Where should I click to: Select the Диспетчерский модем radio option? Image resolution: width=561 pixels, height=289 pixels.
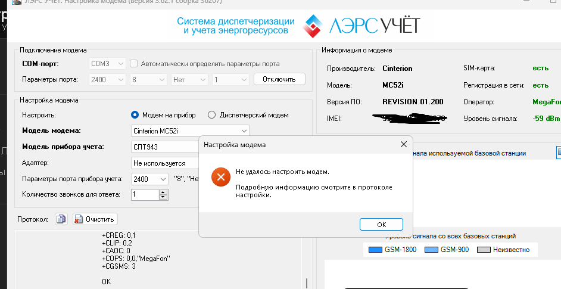[211, 115]
